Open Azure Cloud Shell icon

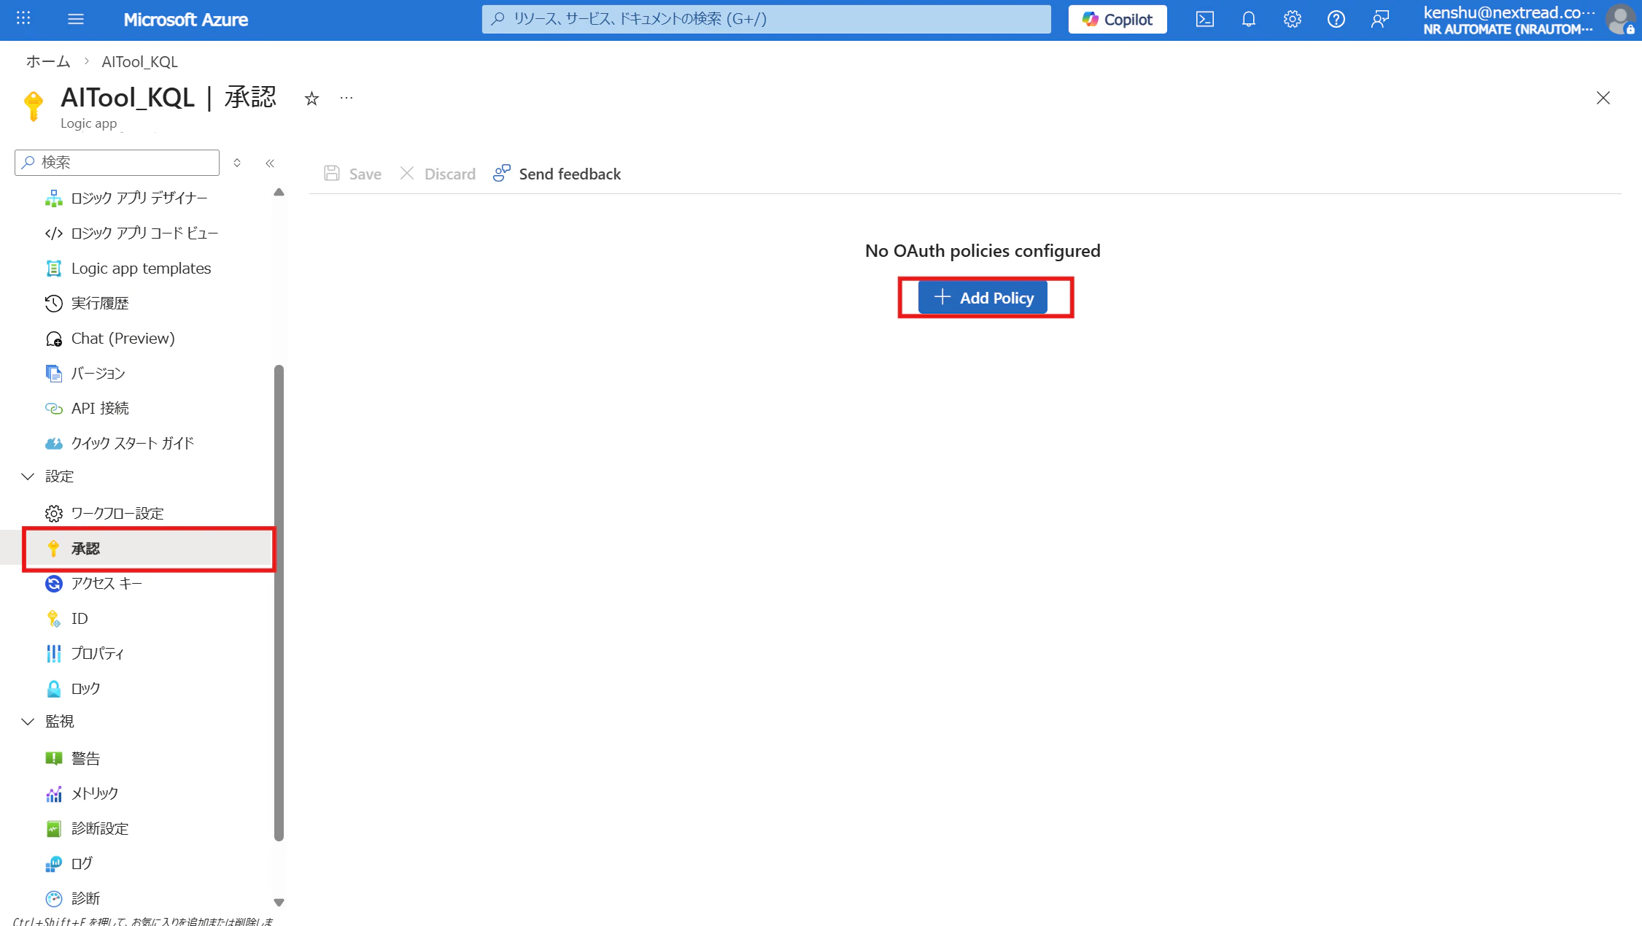tap(1204, 20)
